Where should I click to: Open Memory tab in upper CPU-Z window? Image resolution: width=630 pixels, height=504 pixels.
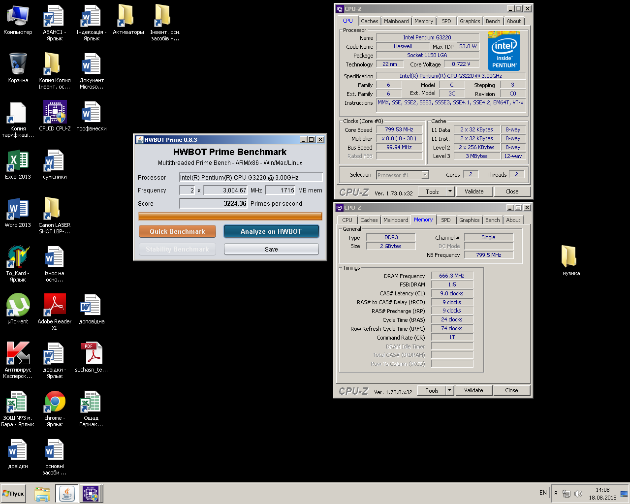[424, 21]
